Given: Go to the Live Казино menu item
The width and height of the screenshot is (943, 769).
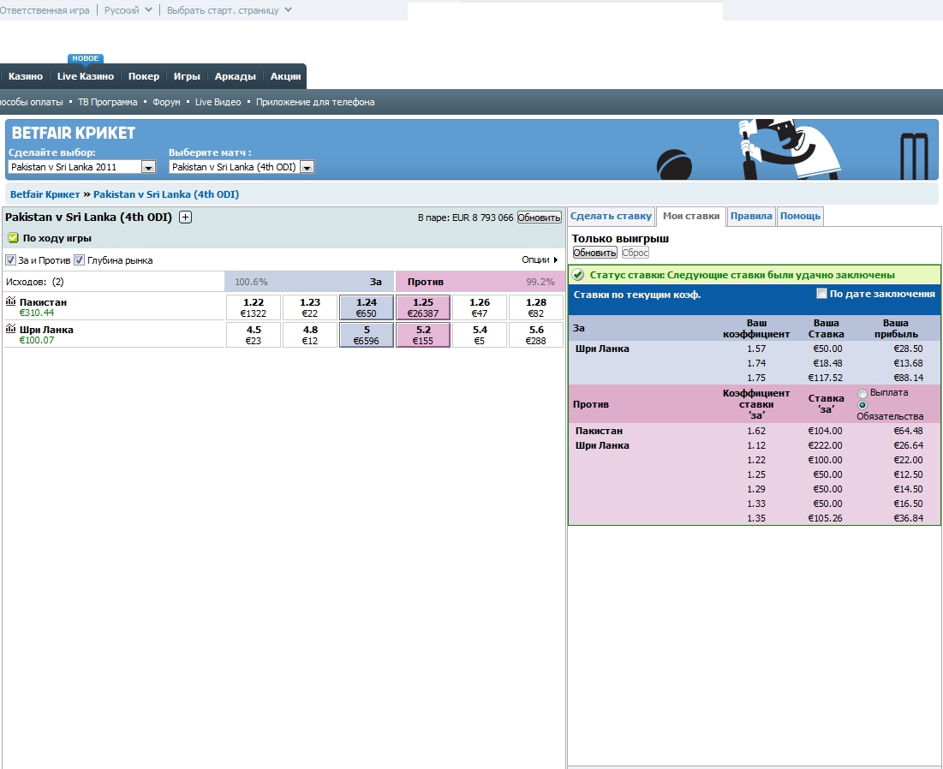Looking at the screenshot, I should coord(86,76).
